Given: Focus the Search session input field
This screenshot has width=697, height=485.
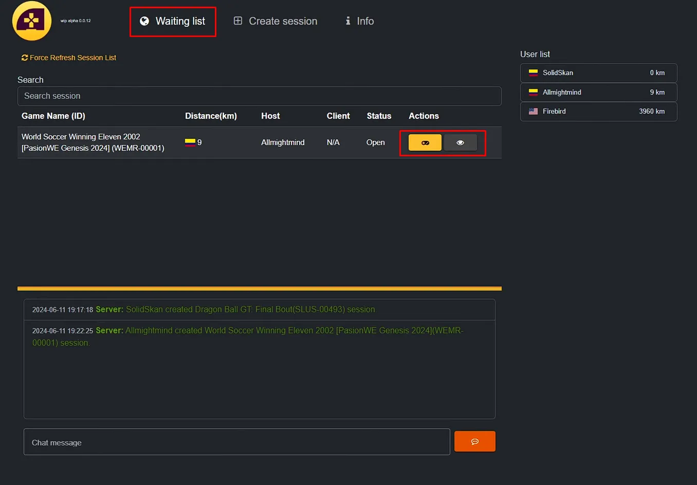Looking at the screenshot, I should [x=260, y=96].
